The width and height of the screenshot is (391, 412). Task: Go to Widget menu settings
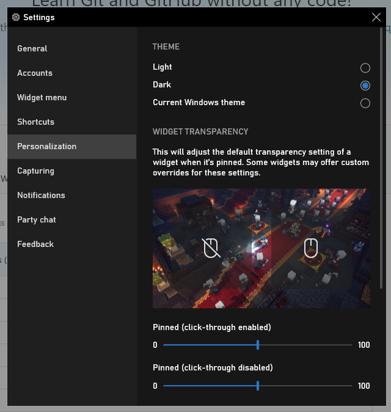(x=71, y=97)
